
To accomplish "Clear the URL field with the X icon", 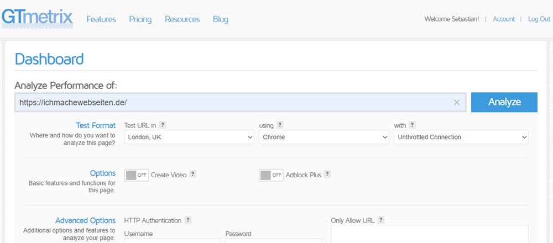I will [457, 102].
